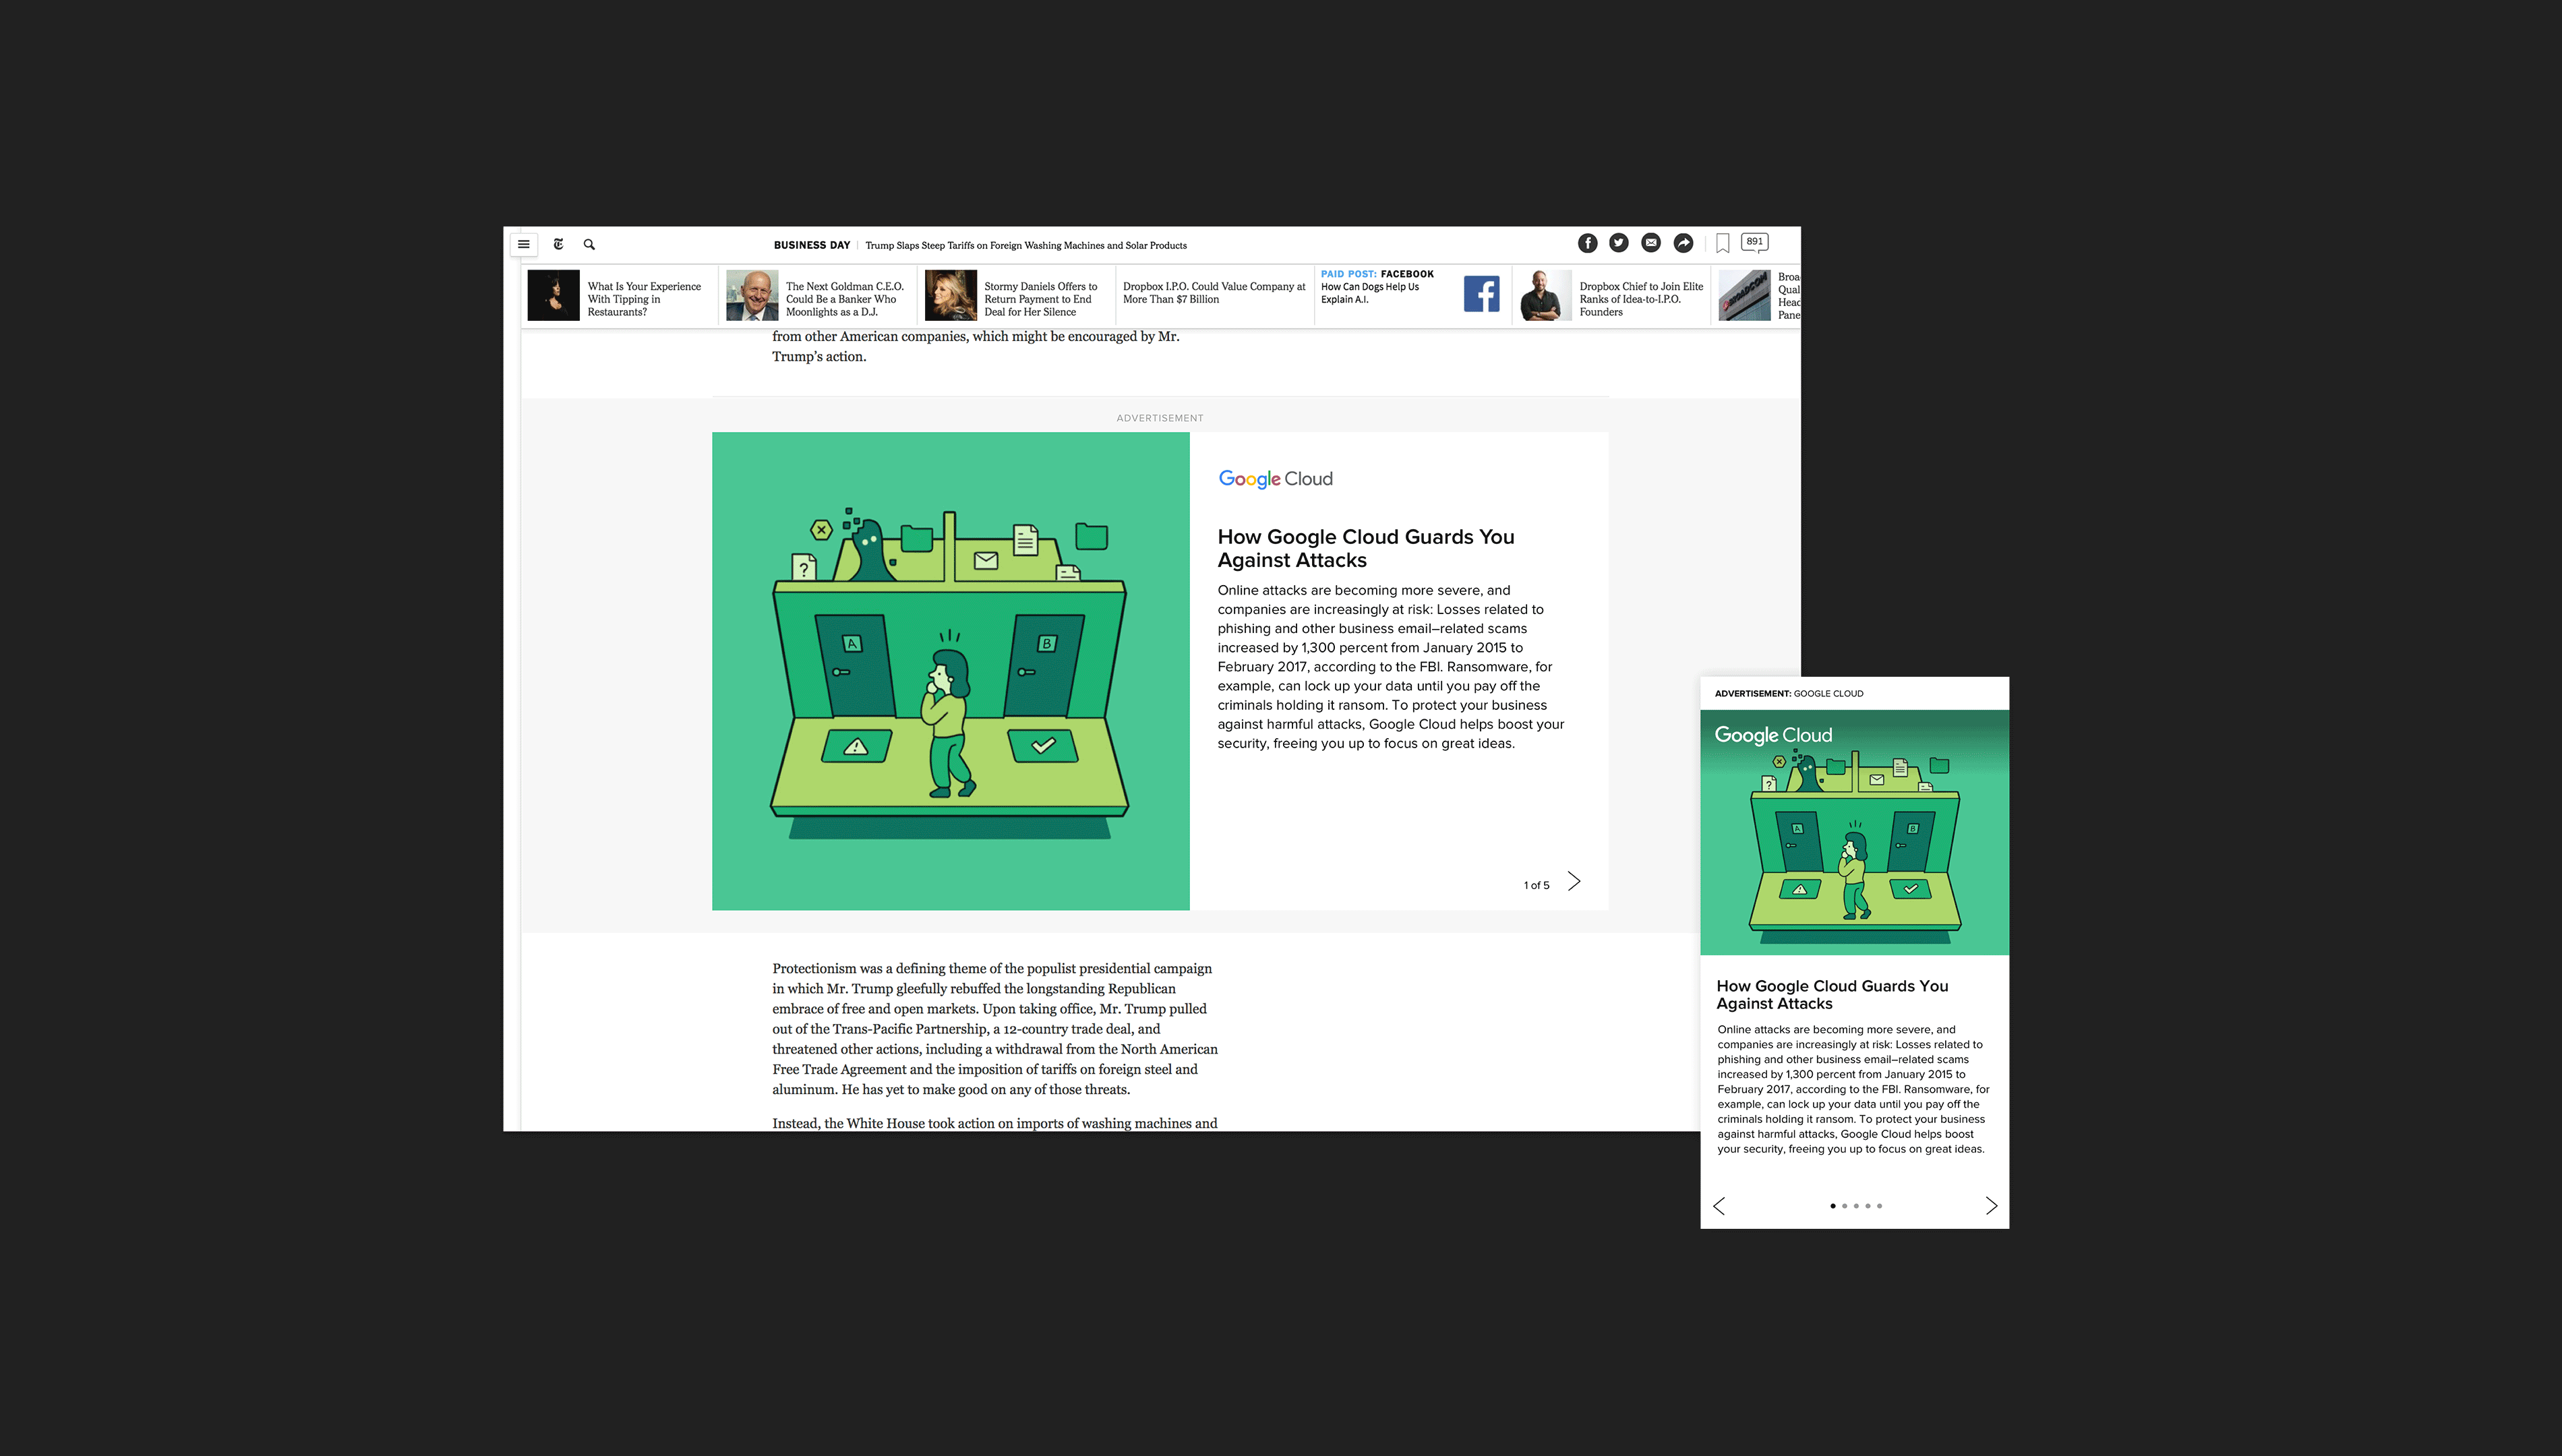2562x1456 pixels.
Task: Select the third carousel dot in mobile ad
Action: pyautogui.click(x=1856, y=1206)
